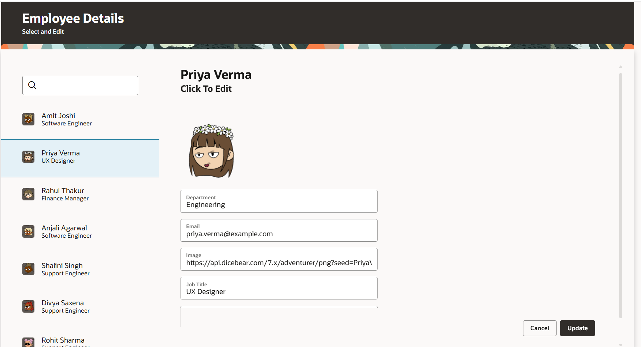The height and width of the screenshot is (347, 641).
Task: Click Priya Verma's small list avatar
Action: tap(28, 156)
